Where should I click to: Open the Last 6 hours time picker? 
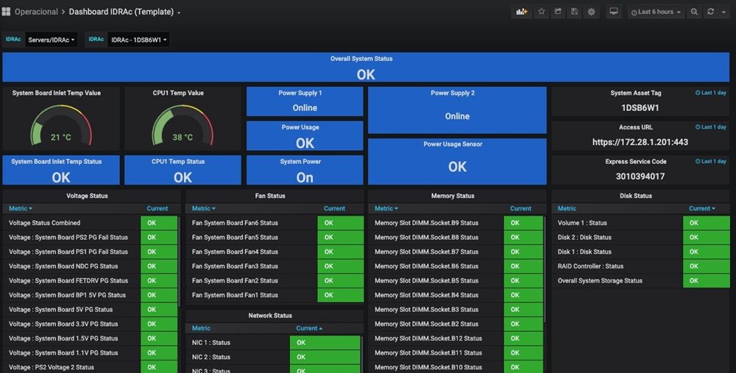click(656, 12)
